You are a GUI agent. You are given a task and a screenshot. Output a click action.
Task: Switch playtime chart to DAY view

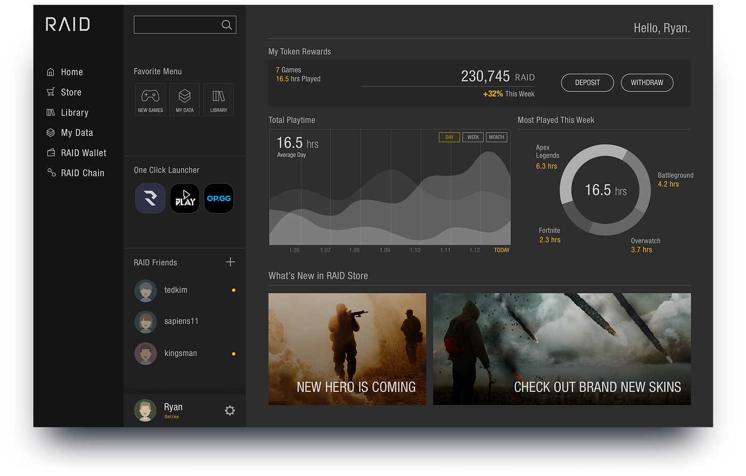coord(449,137)
